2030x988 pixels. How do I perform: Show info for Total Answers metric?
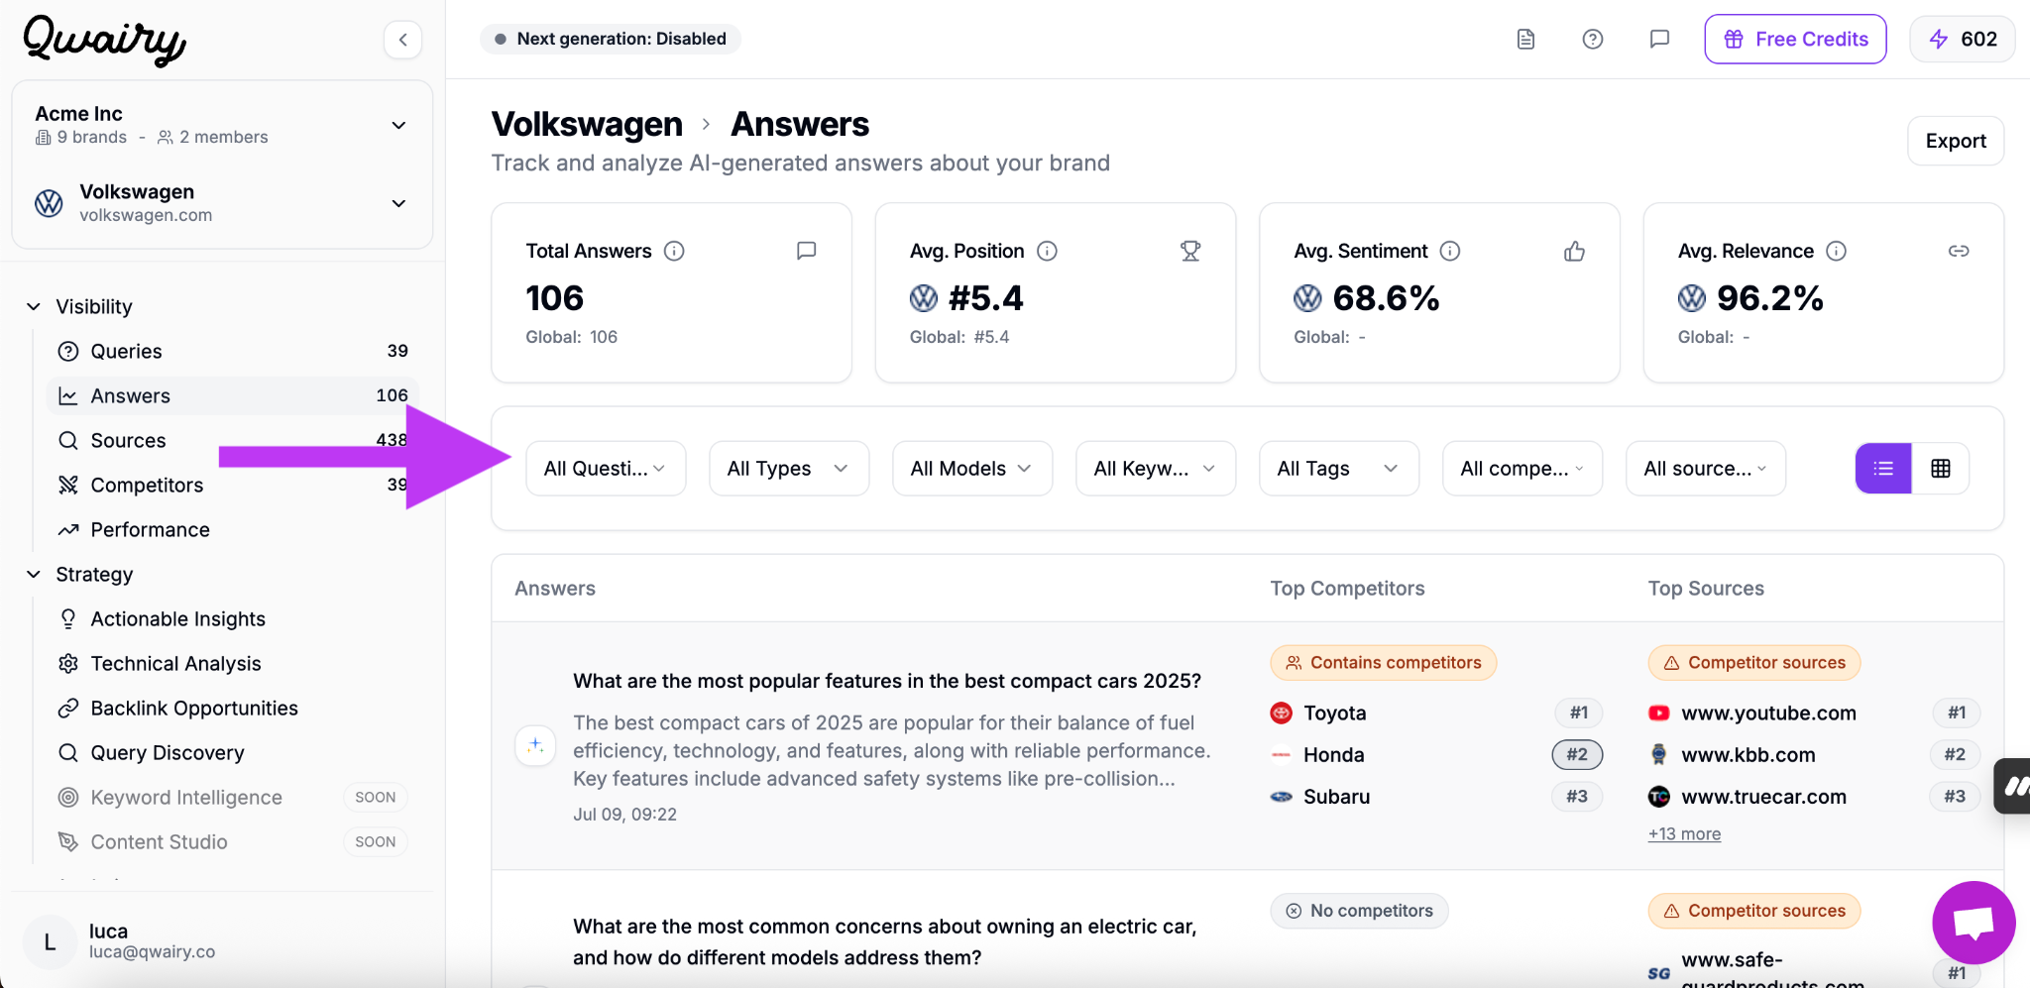pyautogui.click(x=674, y=252)
